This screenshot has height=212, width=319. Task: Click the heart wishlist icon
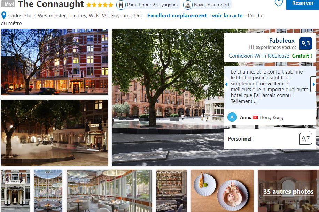click(279, 3)
